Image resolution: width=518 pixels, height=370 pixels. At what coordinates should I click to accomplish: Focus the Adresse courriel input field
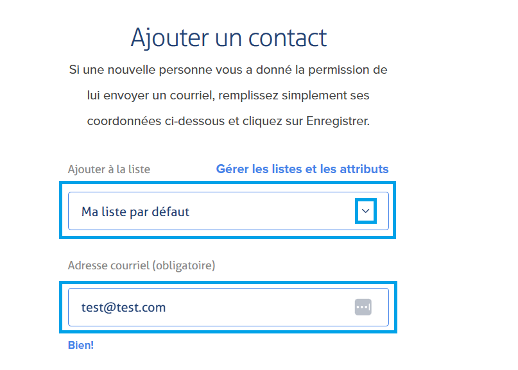229,307
